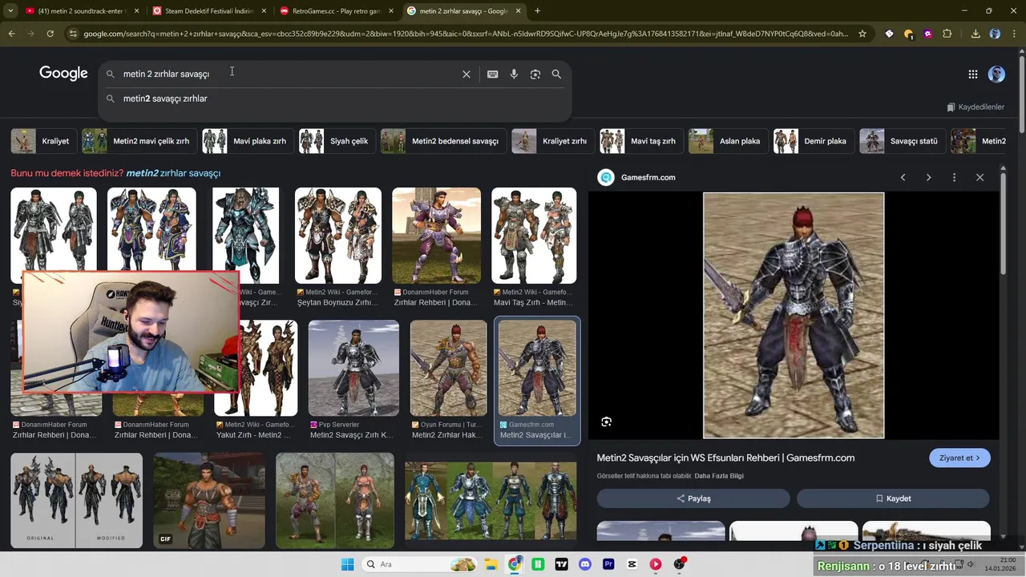Show next image in preview panel
The image size is (1026, 577).
928,177
